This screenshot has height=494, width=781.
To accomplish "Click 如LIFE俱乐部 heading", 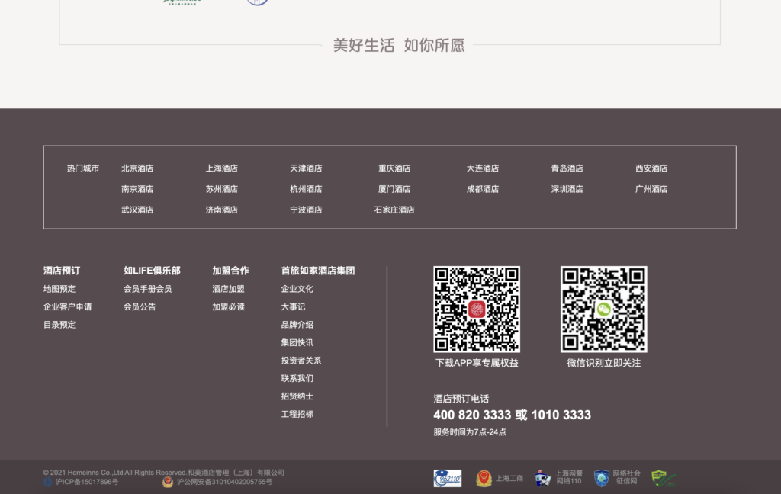I will [x=152, y=271].
